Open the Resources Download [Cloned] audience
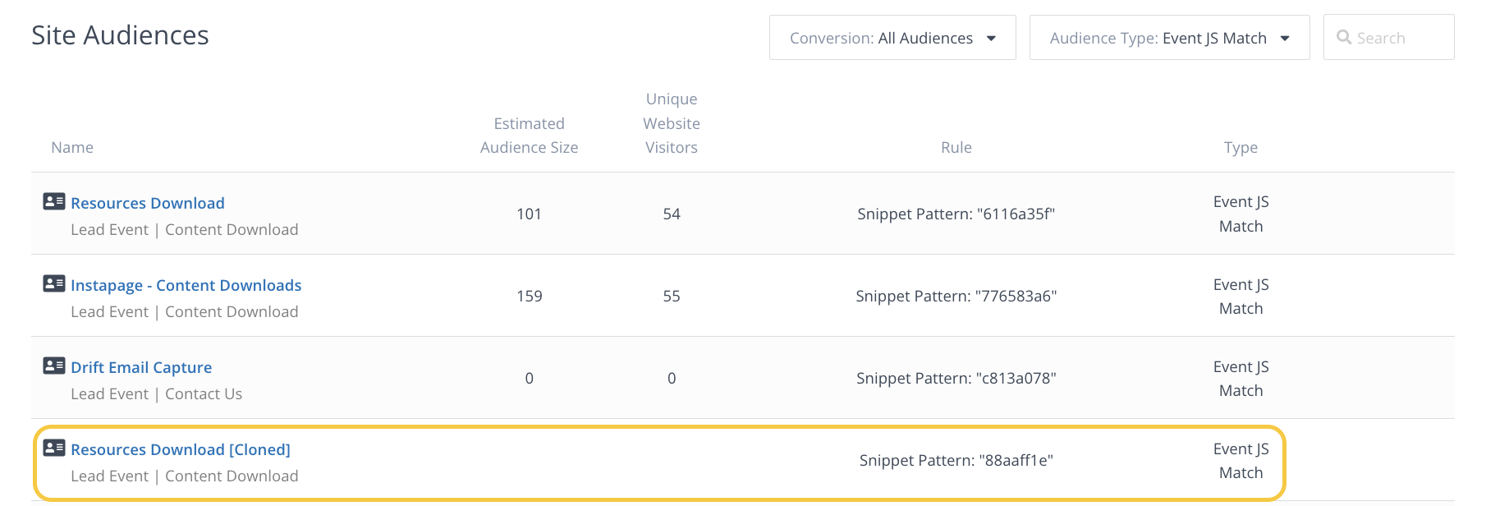This screenshot has width=1486, height=506. [x=181, y=449]
